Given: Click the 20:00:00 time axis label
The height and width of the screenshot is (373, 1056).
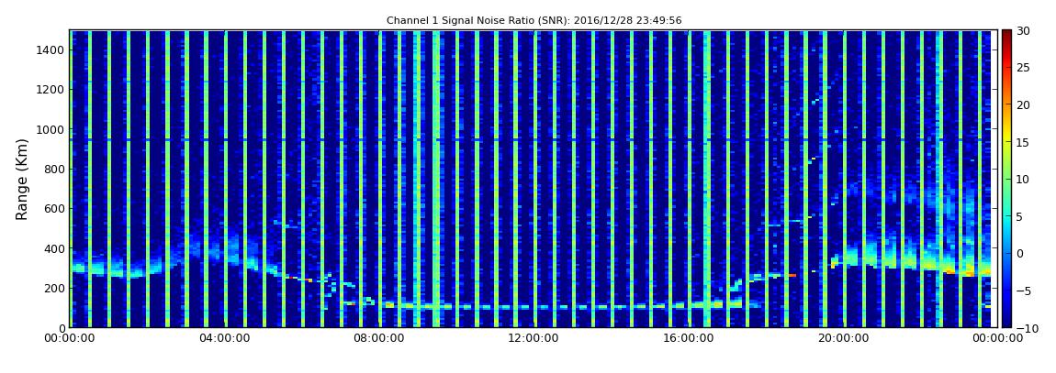Looking at the screenshot, I should (x=842, y=339).
